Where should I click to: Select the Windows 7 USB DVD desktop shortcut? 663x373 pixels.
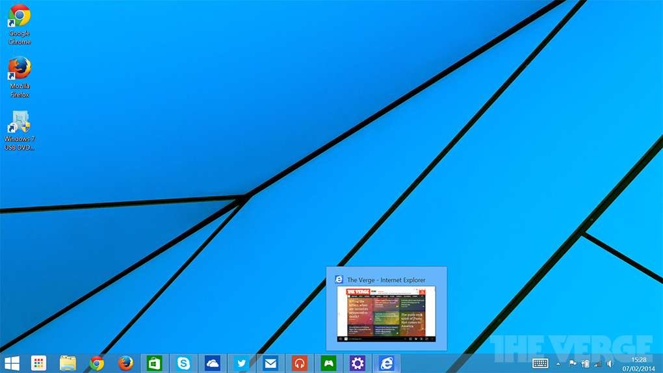click(x=19, y=130)
